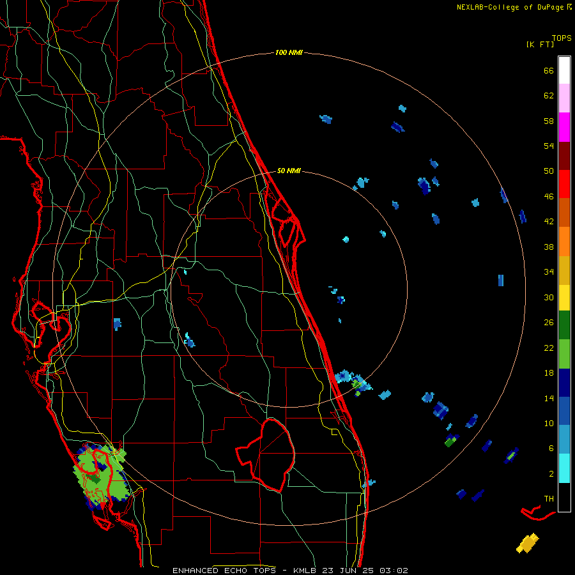The image size is (575, 575).
Task: Click the legend "TH" threshold label
Action: [549, 499]
